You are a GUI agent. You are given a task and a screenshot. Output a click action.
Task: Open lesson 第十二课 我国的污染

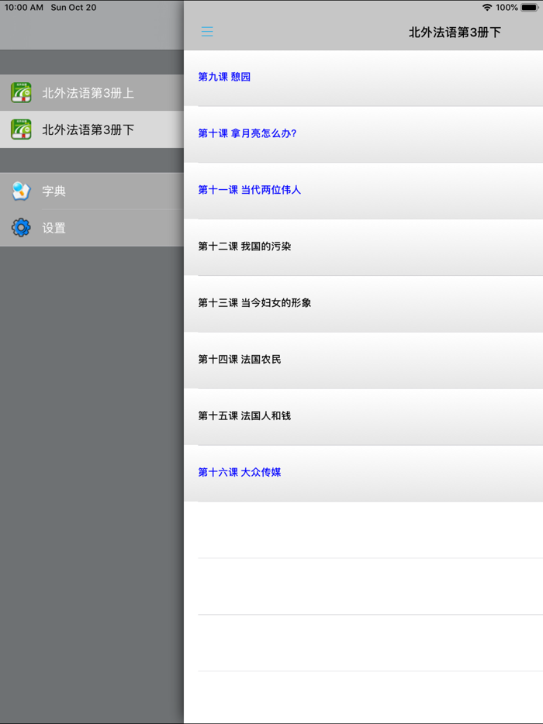(x=244, y=247)
